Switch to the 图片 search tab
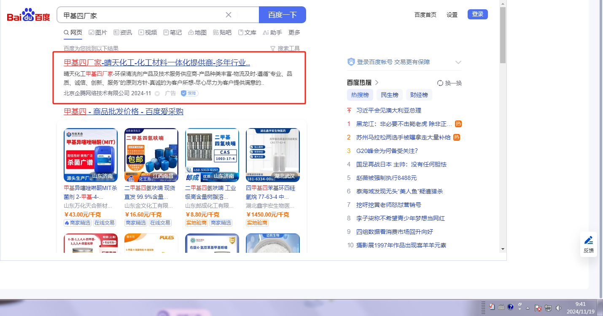 point(98,32)
